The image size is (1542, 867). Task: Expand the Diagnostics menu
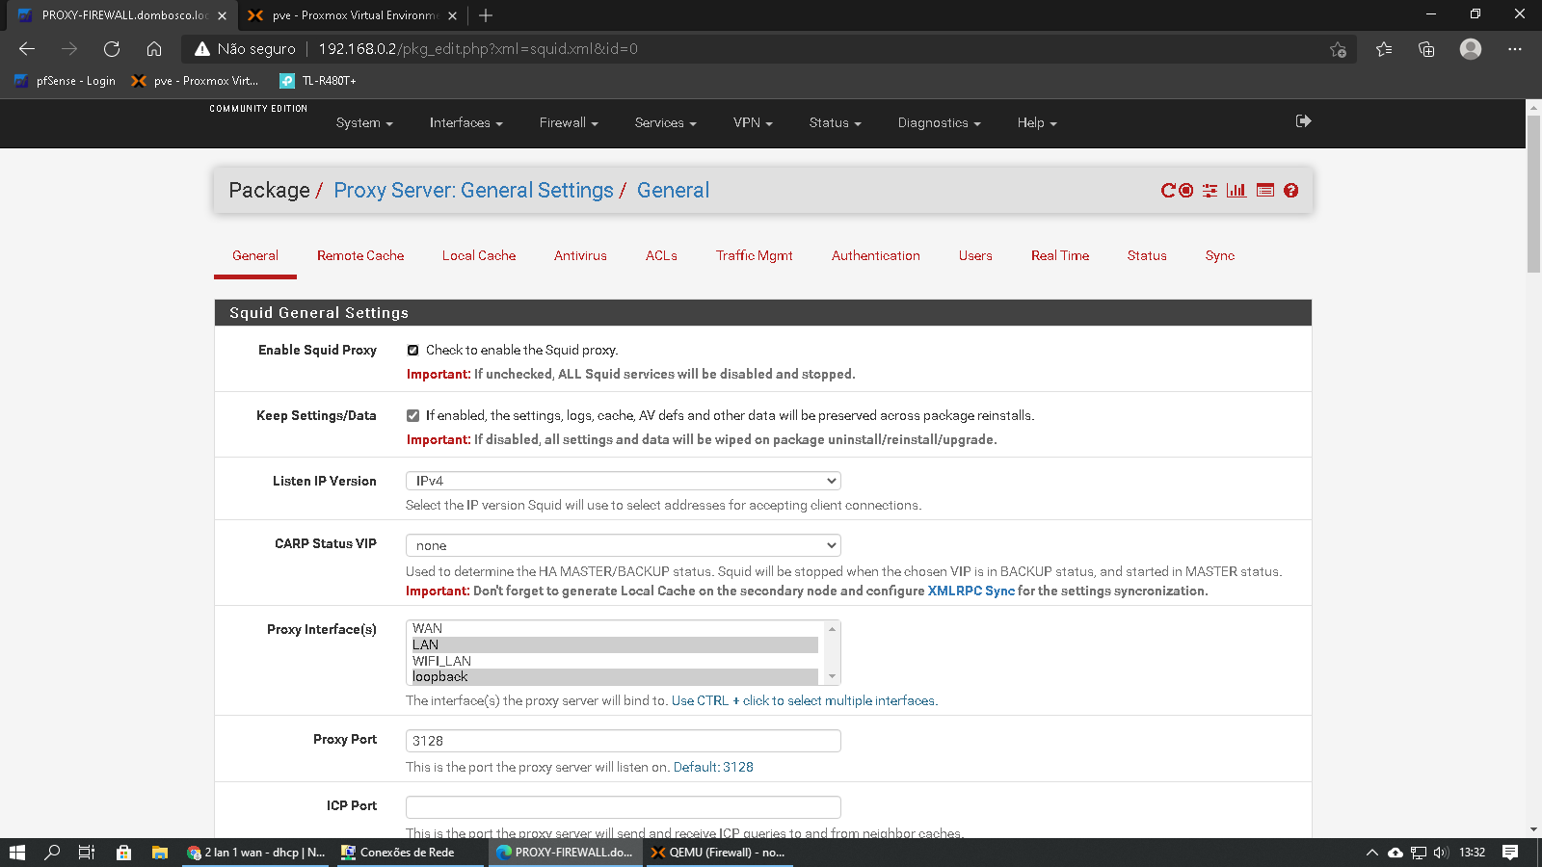coord(939,123)
